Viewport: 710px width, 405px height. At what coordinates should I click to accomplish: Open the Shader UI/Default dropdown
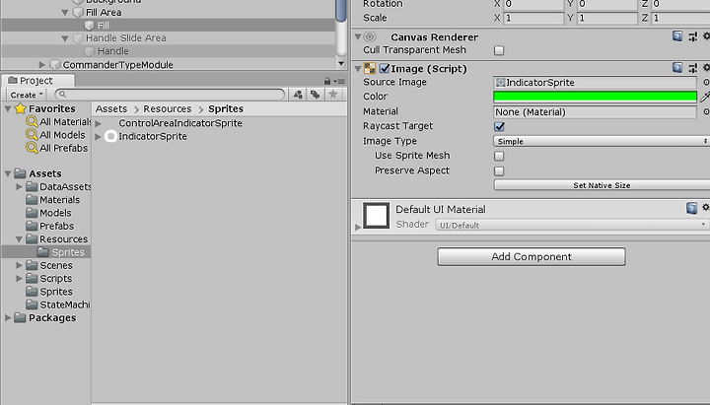coord(572,225)
